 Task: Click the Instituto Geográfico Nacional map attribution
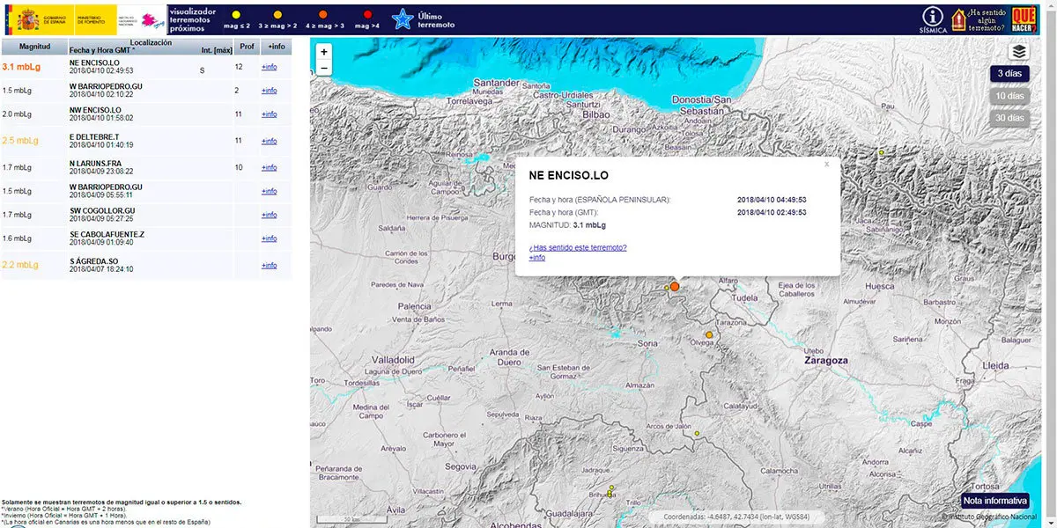pyautogui.click(x=989, y=517)
